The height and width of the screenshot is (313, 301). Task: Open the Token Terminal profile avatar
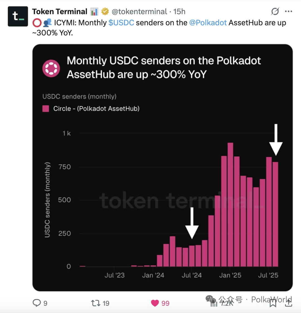click(18, 16)
